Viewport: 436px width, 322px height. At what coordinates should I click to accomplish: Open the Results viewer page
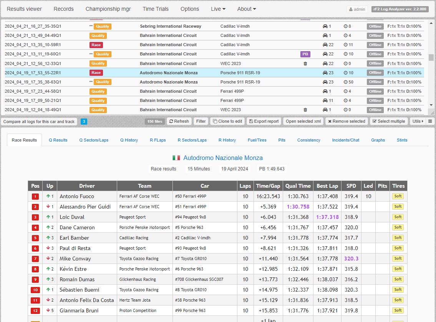point(24,9)
